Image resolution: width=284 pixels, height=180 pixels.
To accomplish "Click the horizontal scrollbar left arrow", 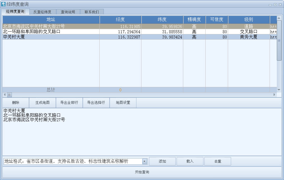I will tap(5, 95).
